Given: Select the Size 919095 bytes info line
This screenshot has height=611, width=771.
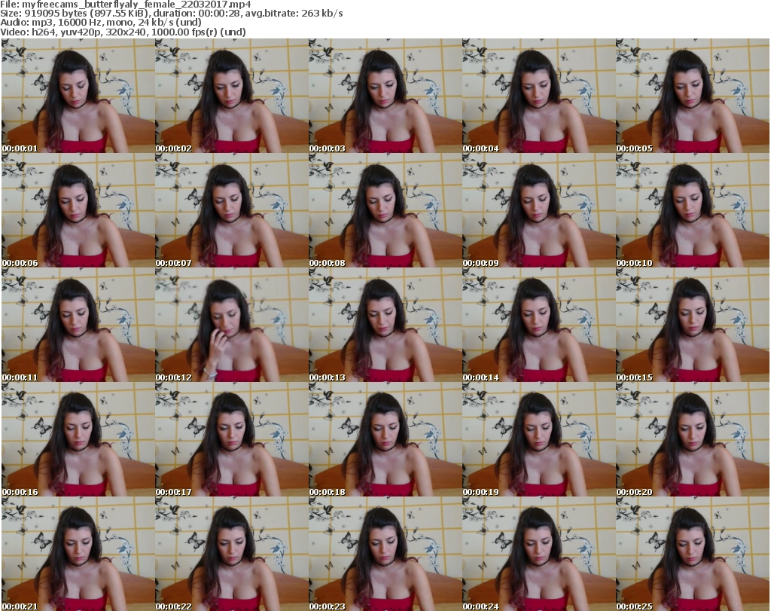Looking at the screenshot, I should tap(172, 14).
